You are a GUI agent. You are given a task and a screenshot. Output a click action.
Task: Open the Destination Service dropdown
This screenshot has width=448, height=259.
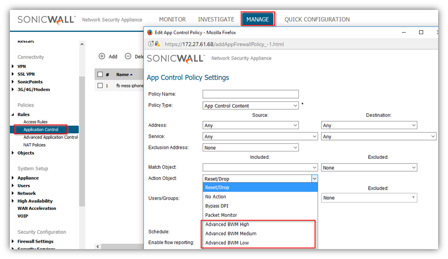[x=379, y=137]
